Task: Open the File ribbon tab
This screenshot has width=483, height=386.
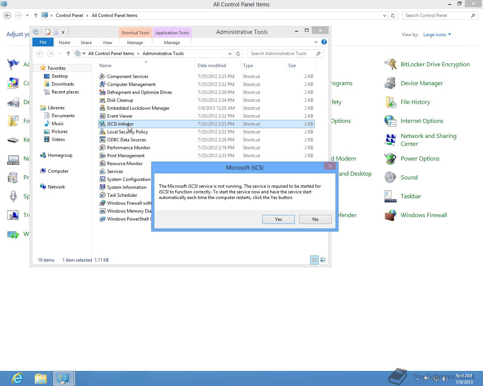Action: tap(43, 42)
